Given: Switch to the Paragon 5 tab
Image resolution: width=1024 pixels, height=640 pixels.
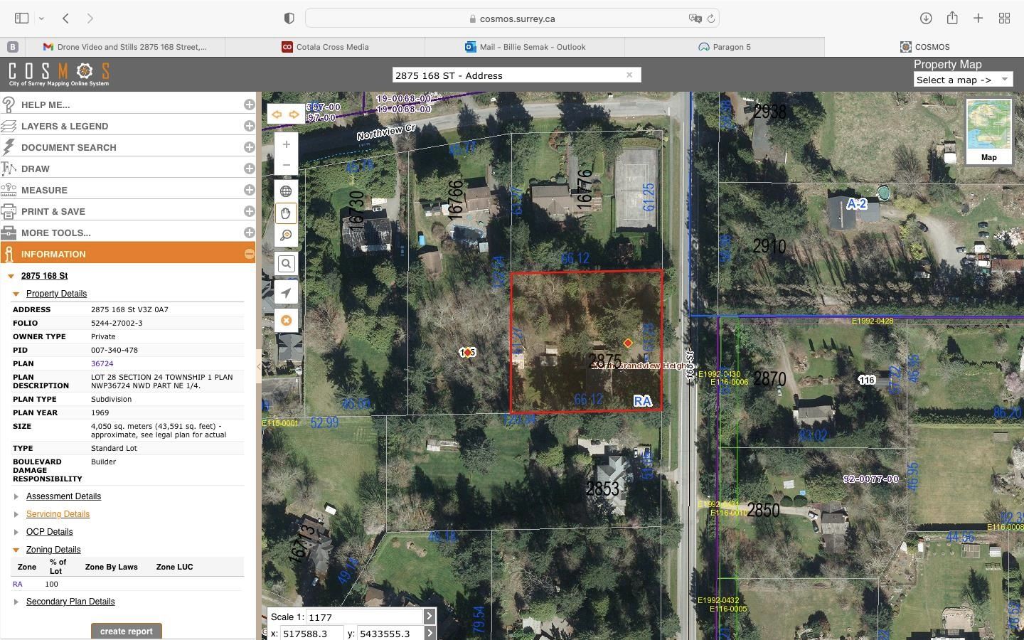Looking at the screenshot, I should pyautogui.click(x=725, y=47).
